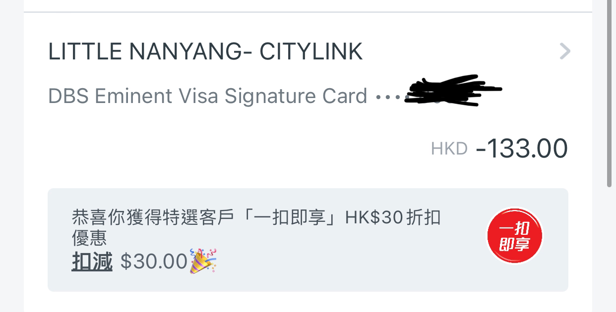
Task: Tap the horizontal divider above merchant name
Action: (x=308, y=12)
